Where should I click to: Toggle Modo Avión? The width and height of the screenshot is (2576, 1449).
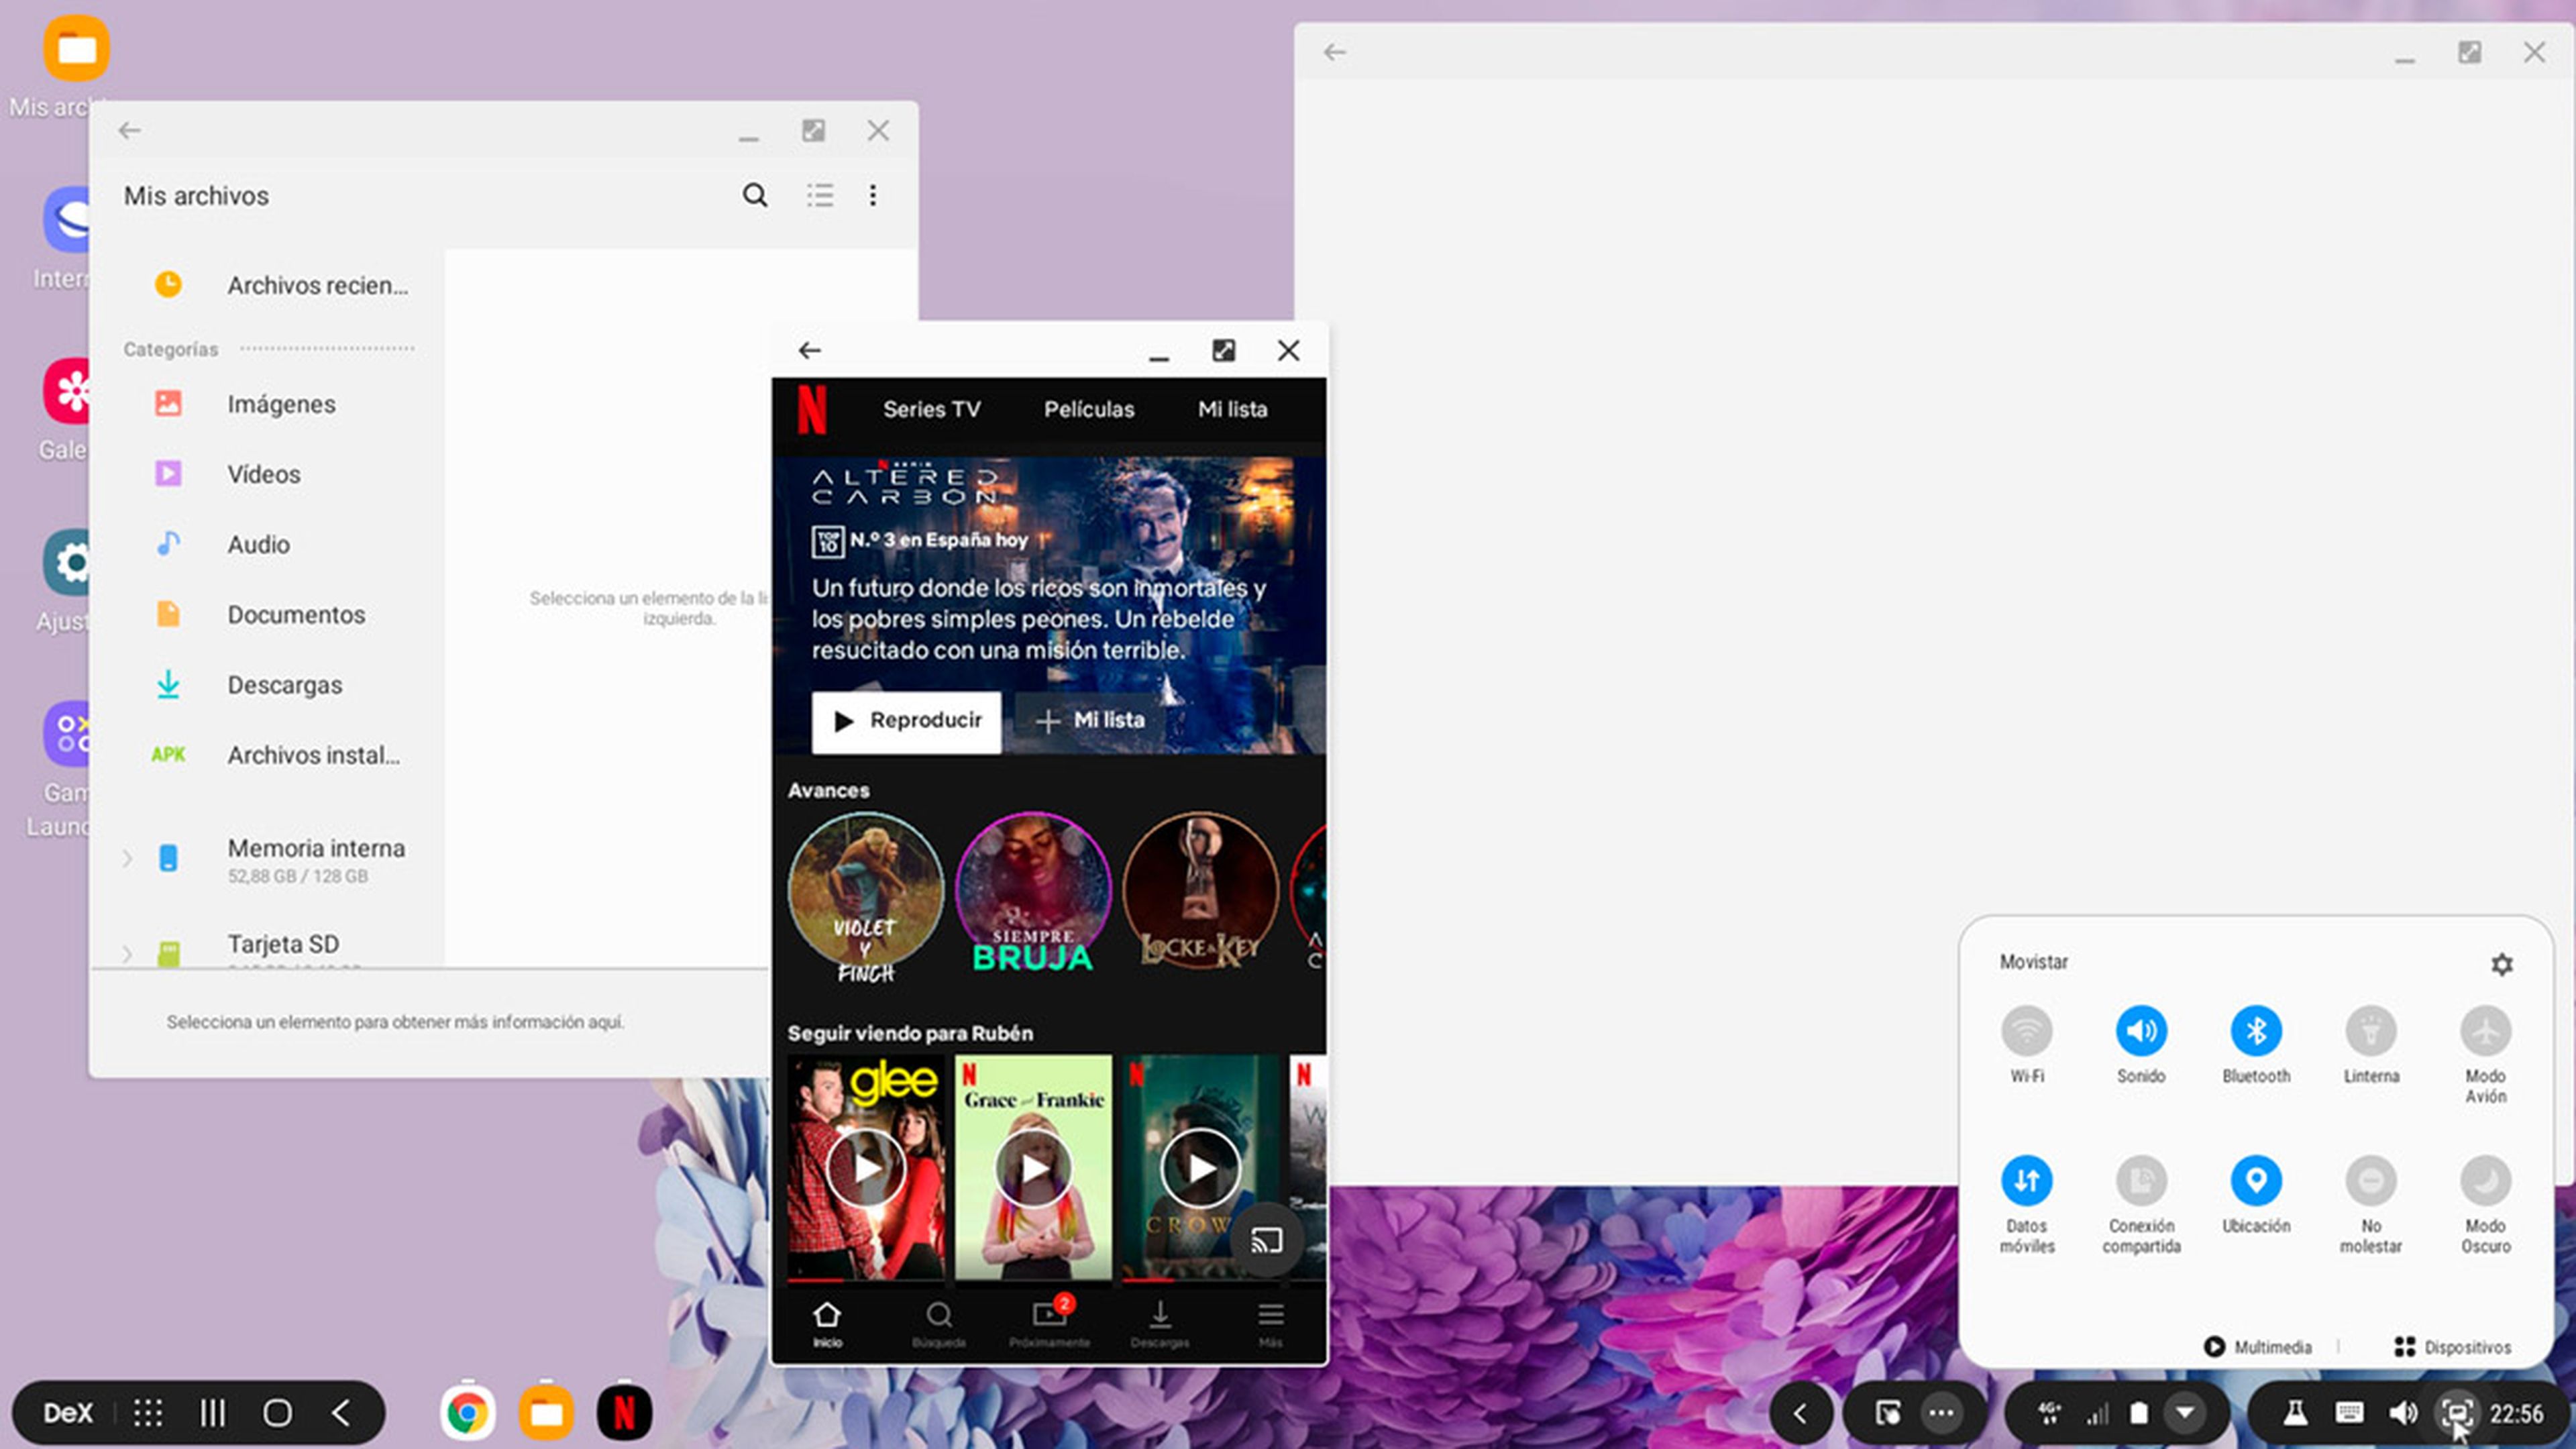[x=2486, y=1031]
